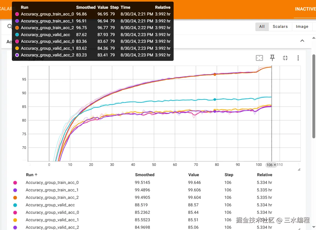
Task: Click the purple swatch of Accuracy_group_train_acc_1 table row
Action: [x=15, y=190]
